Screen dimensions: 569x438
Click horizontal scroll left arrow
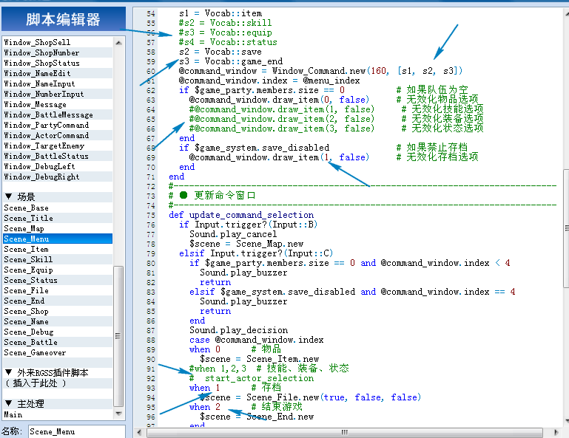click(x=139, y=432)
